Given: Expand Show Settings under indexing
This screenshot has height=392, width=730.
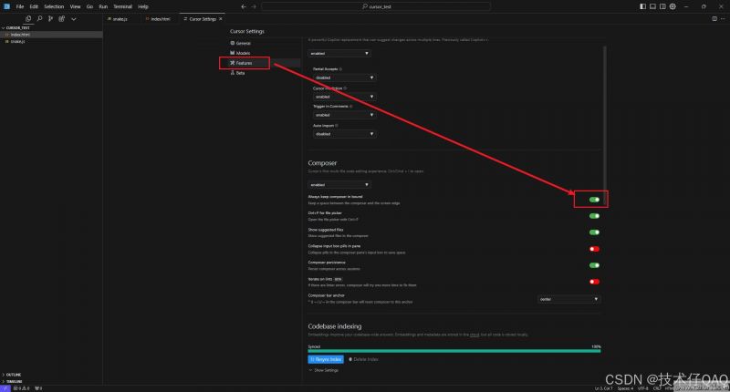Looking at the screenshot, I should (x=324, y=370).
